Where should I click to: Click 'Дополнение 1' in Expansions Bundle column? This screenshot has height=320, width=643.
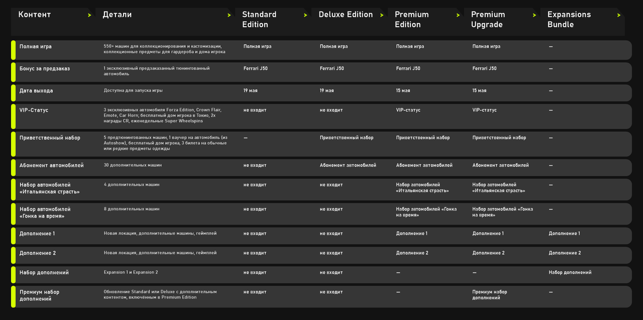click(565, 234)
